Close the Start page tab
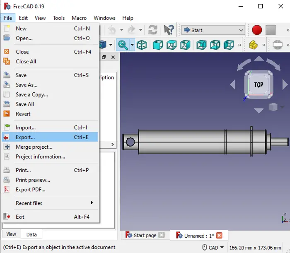Viewport: 290px width, 253px height. (162, 235)
